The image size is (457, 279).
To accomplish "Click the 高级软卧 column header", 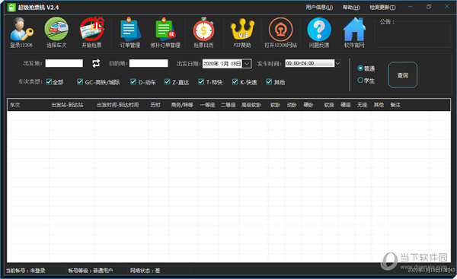I will [251, 105].
